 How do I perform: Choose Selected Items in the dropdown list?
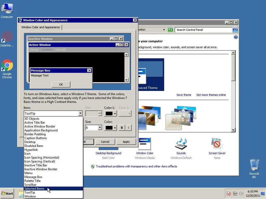click(53, 189)
